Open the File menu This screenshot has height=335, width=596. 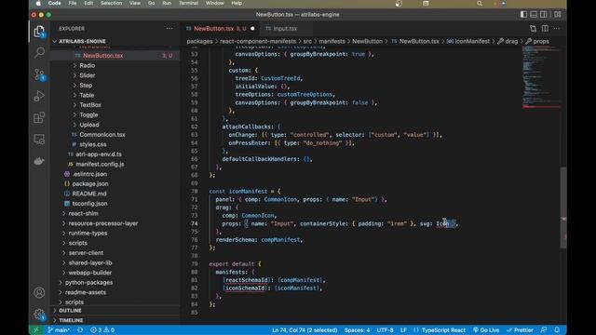(73, 3)
